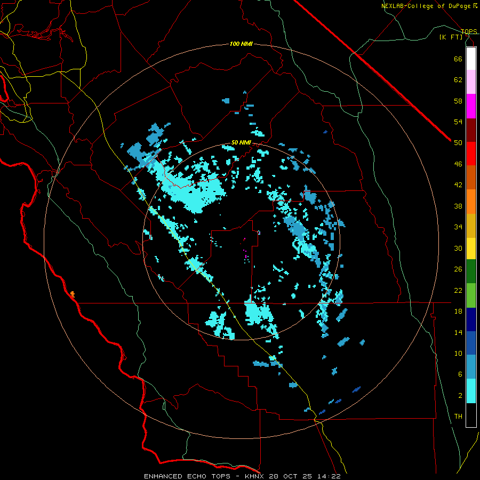
Task: Click the '14:22' timestamp text
Action: (x=330, y=476)
